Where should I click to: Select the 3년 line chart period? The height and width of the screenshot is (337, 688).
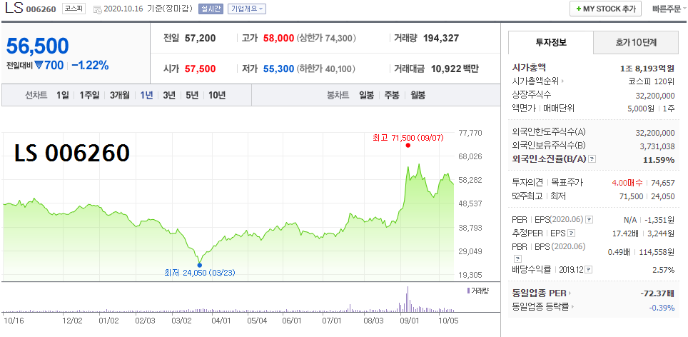pyautogui.click(x=169, y=95)
